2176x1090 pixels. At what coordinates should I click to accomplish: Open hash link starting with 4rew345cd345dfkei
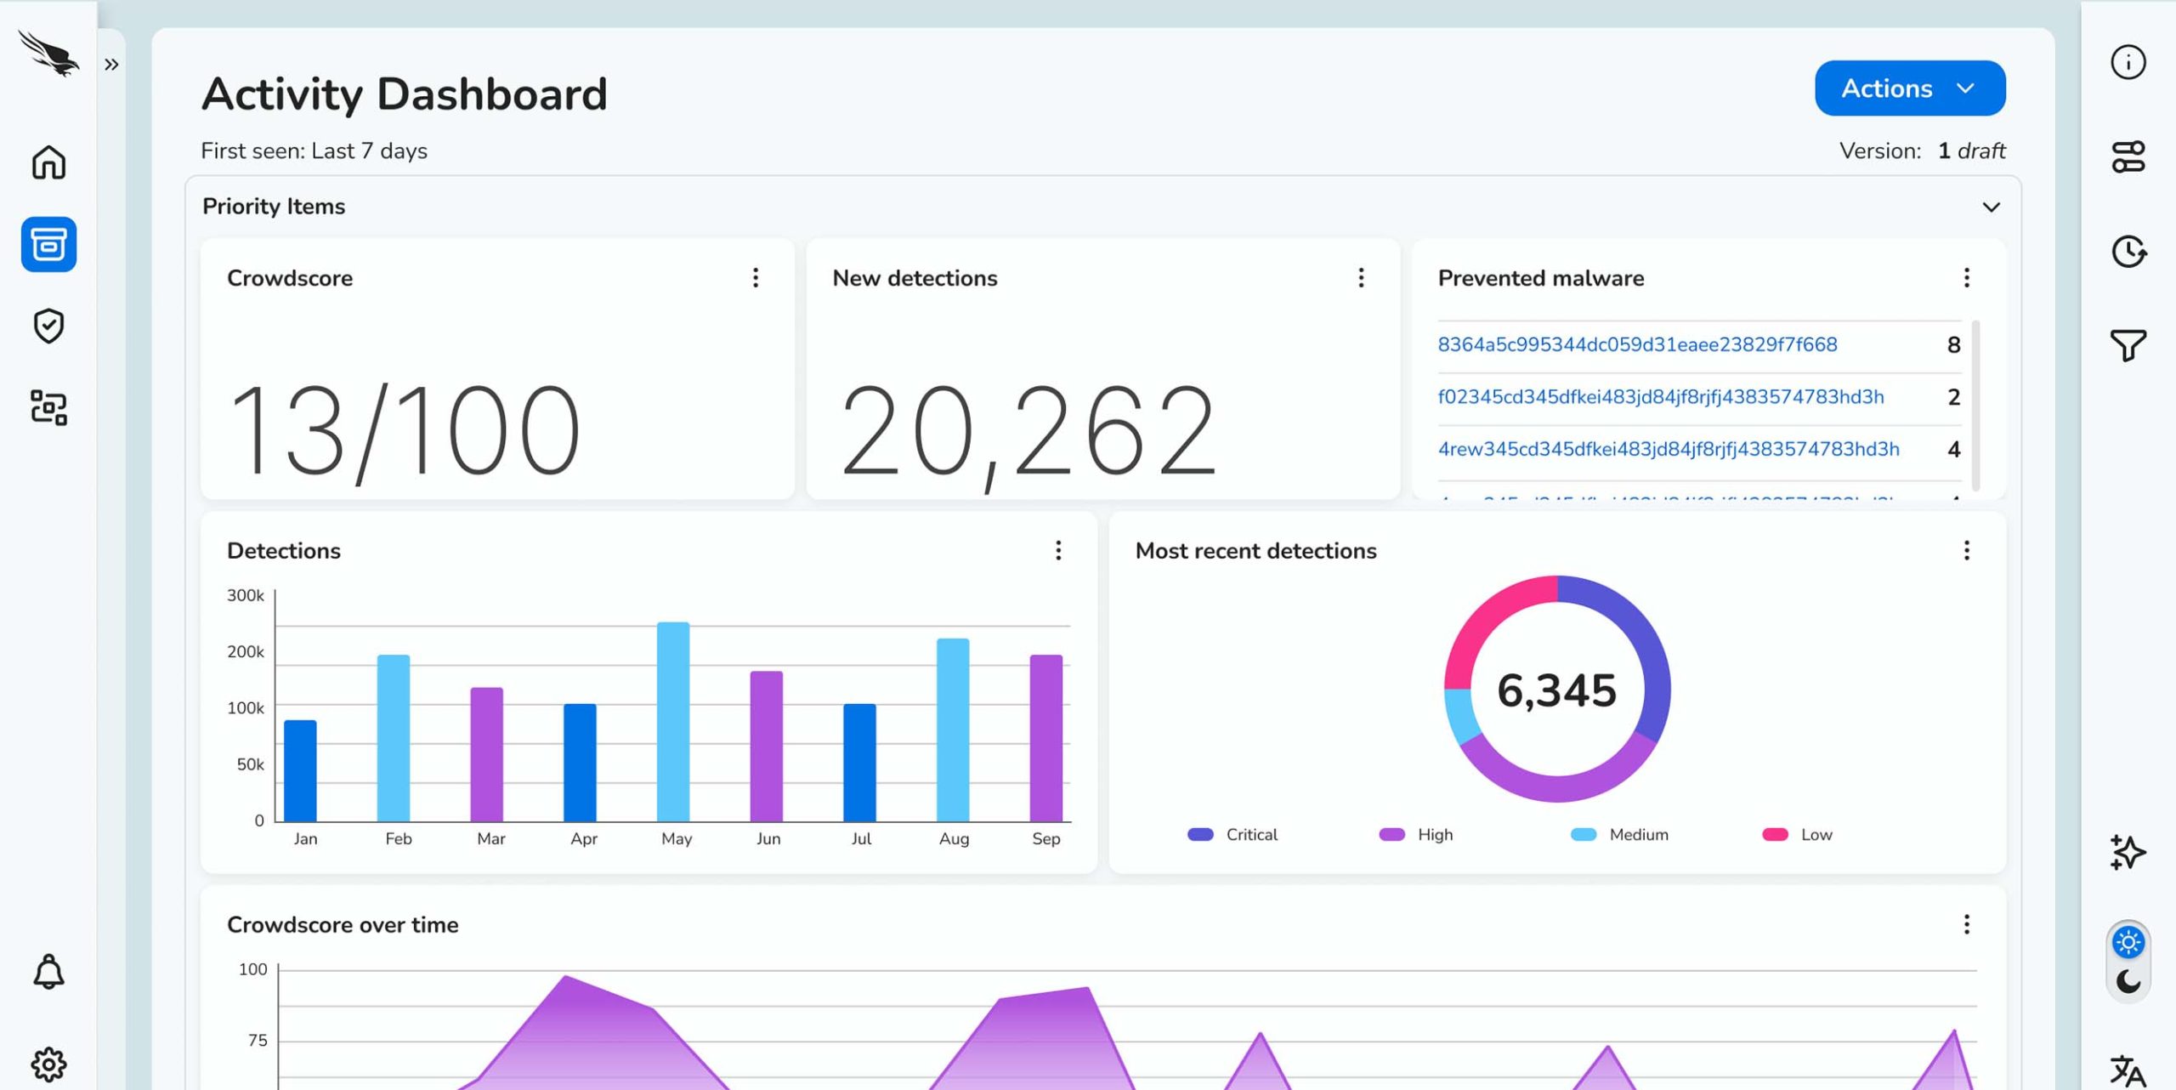click(x=1669, y=449)
